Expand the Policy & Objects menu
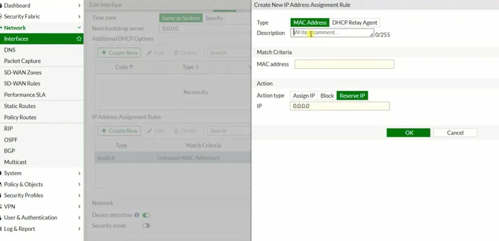 [42, 184]
